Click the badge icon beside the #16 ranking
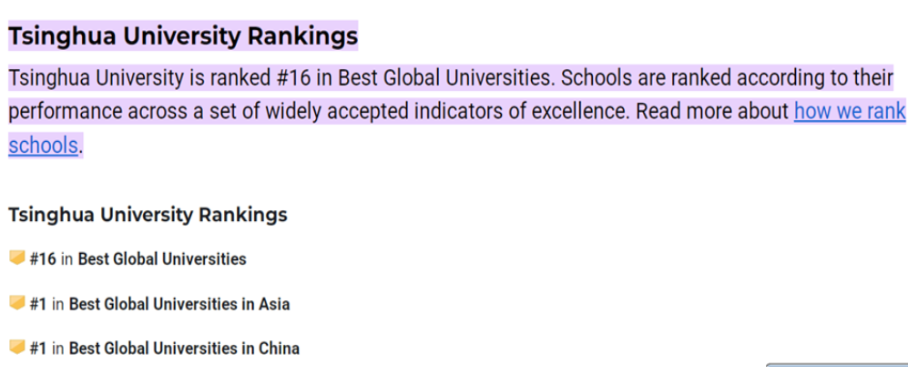This screenshot has width=908, height=374. (16, 258)
